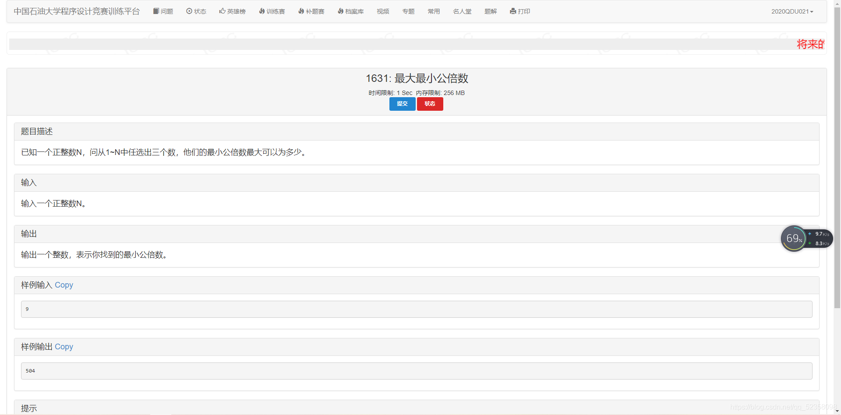Open the 名人堂 nav item
Viewport: 841px width, 415px height.
coord(462,11)
